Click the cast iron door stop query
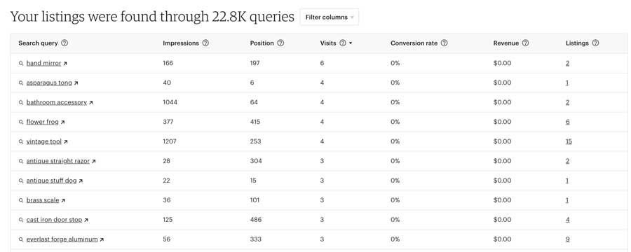Viewport: 631px width, 252px height. 54,220
